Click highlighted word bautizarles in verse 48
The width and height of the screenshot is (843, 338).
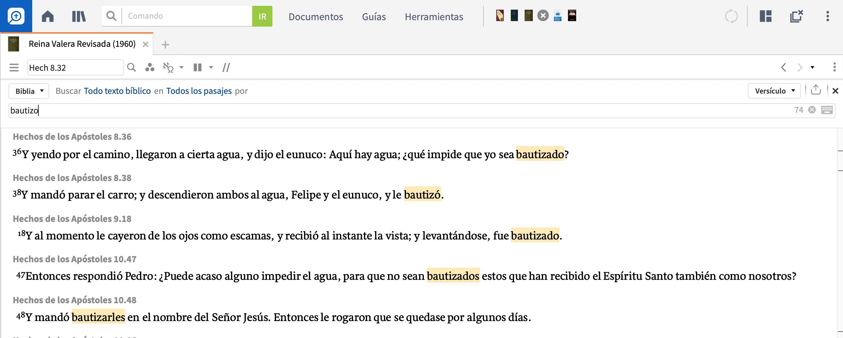click(x=98, y=317)
